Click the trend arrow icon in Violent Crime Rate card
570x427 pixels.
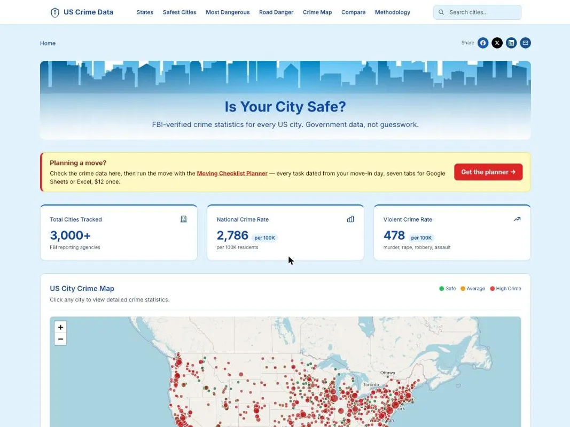(517, 219)
